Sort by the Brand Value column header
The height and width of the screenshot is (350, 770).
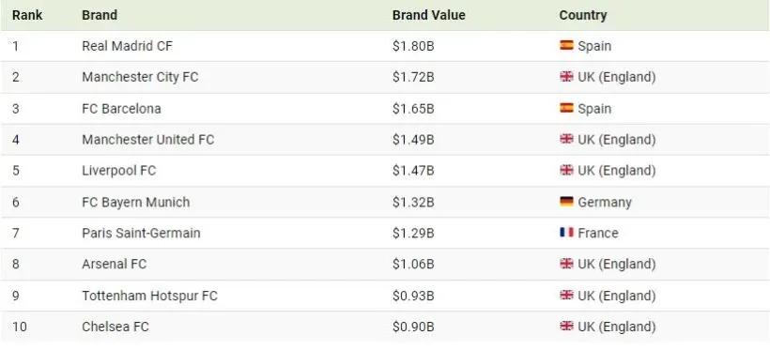[429, 15]
